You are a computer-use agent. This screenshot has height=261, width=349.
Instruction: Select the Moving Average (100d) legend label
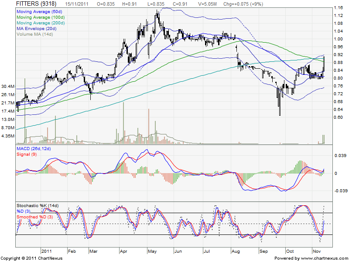pyautogui.click(x=41, y=17)
